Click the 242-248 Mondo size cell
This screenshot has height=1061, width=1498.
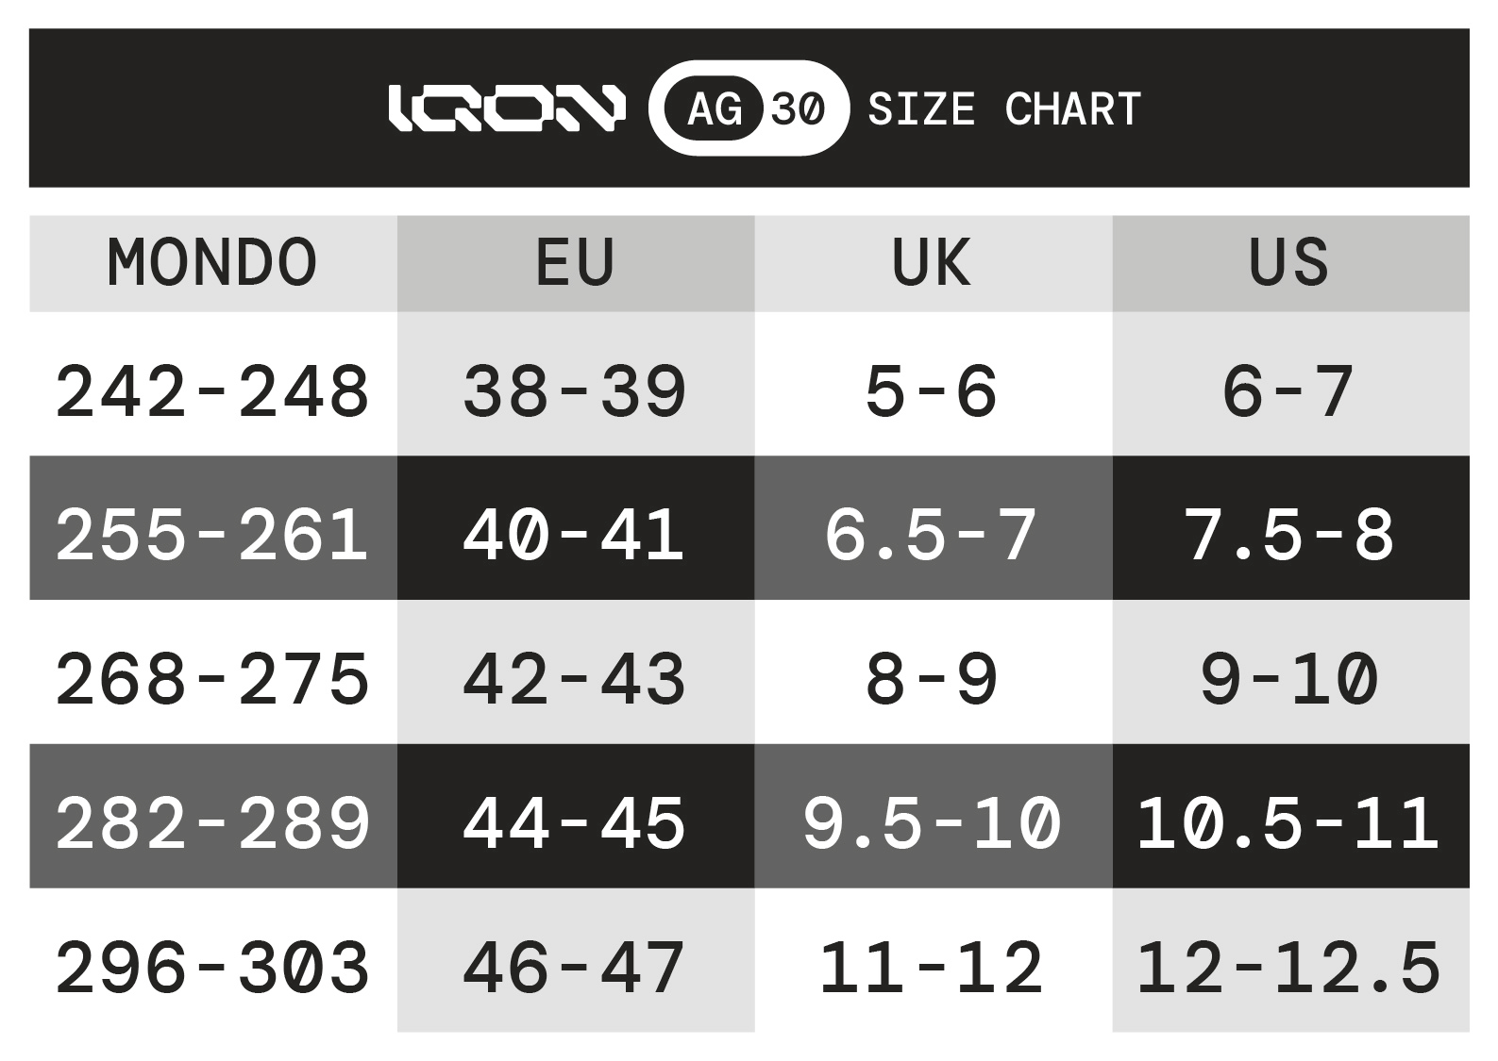212,391
